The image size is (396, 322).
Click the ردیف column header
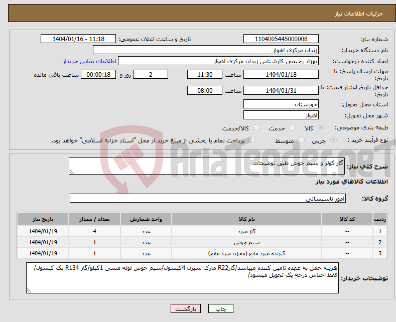(380, 219)
